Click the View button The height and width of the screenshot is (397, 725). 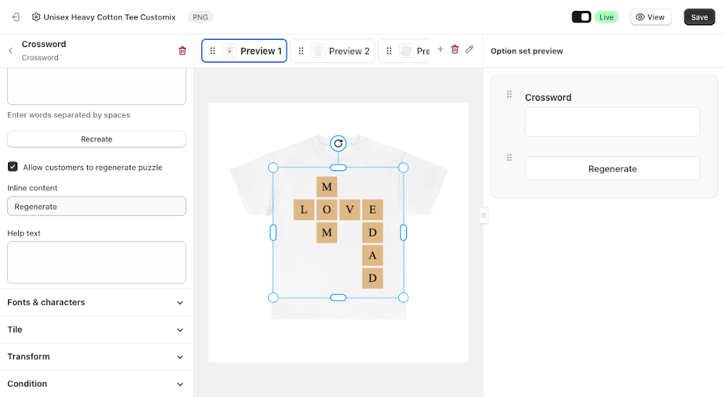(x=650, y=17)
